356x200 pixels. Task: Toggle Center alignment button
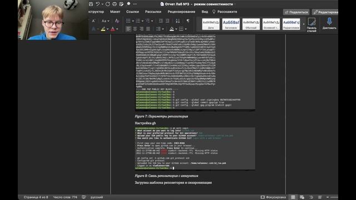(135, 29)
